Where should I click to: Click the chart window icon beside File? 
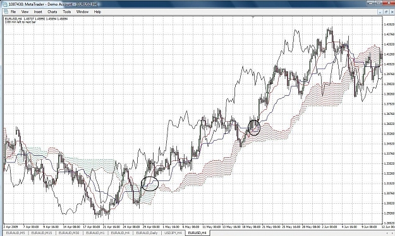click(6, 12)
